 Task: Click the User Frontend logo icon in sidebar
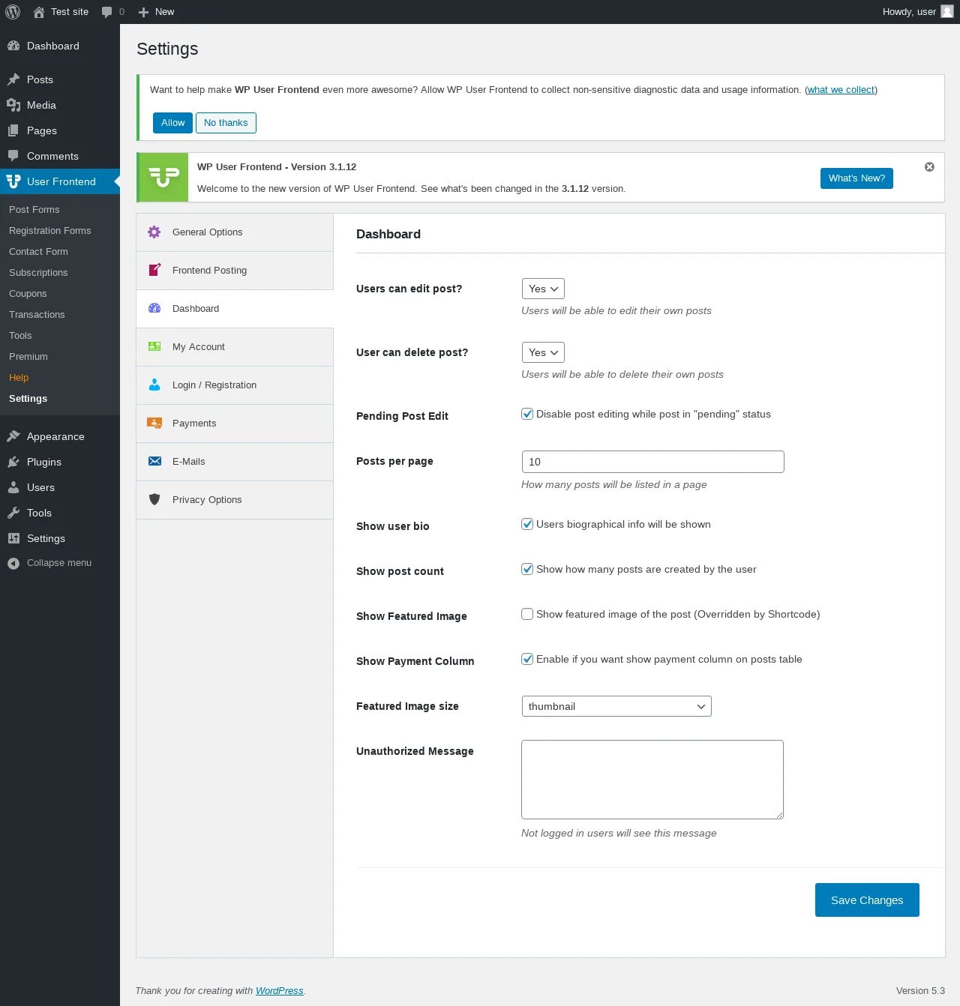tap(13, 181)
